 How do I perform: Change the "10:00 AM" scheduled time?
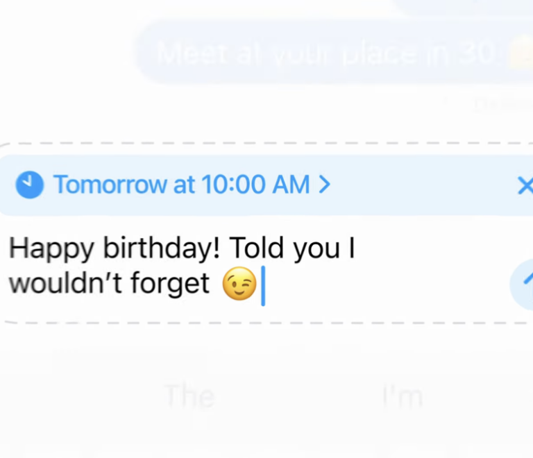click(255, 185)
